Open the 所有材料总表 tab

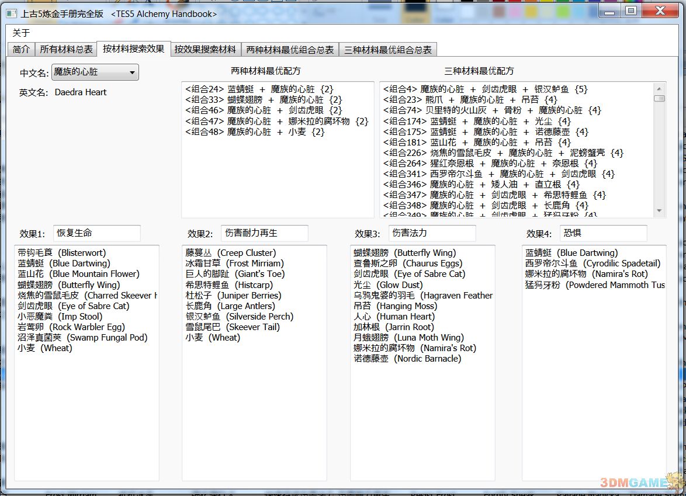point(66,50)
